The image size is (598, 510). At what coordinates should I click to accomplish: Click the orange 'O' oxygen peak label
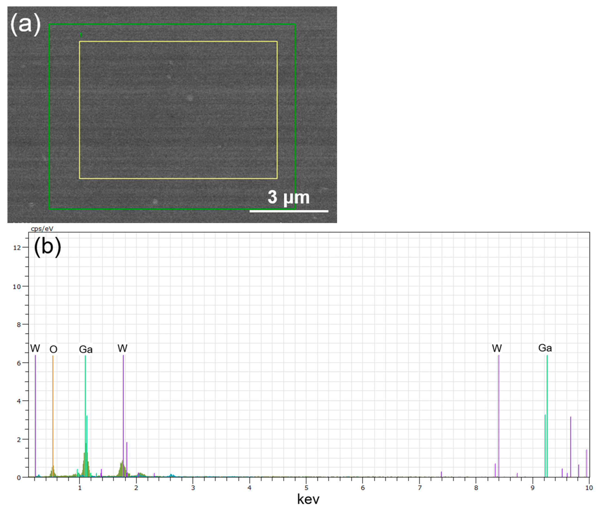pos(53,350)
